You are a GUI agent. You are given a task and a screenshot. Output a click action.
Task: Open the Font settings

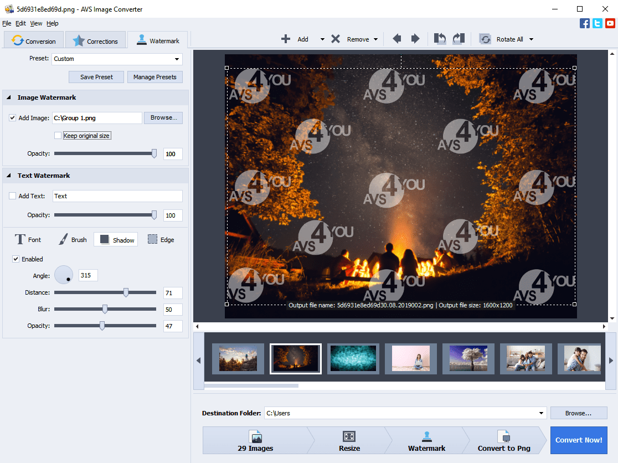point(28,240)
